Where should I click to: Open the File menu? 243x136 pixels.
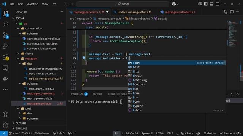pos(12,4)
